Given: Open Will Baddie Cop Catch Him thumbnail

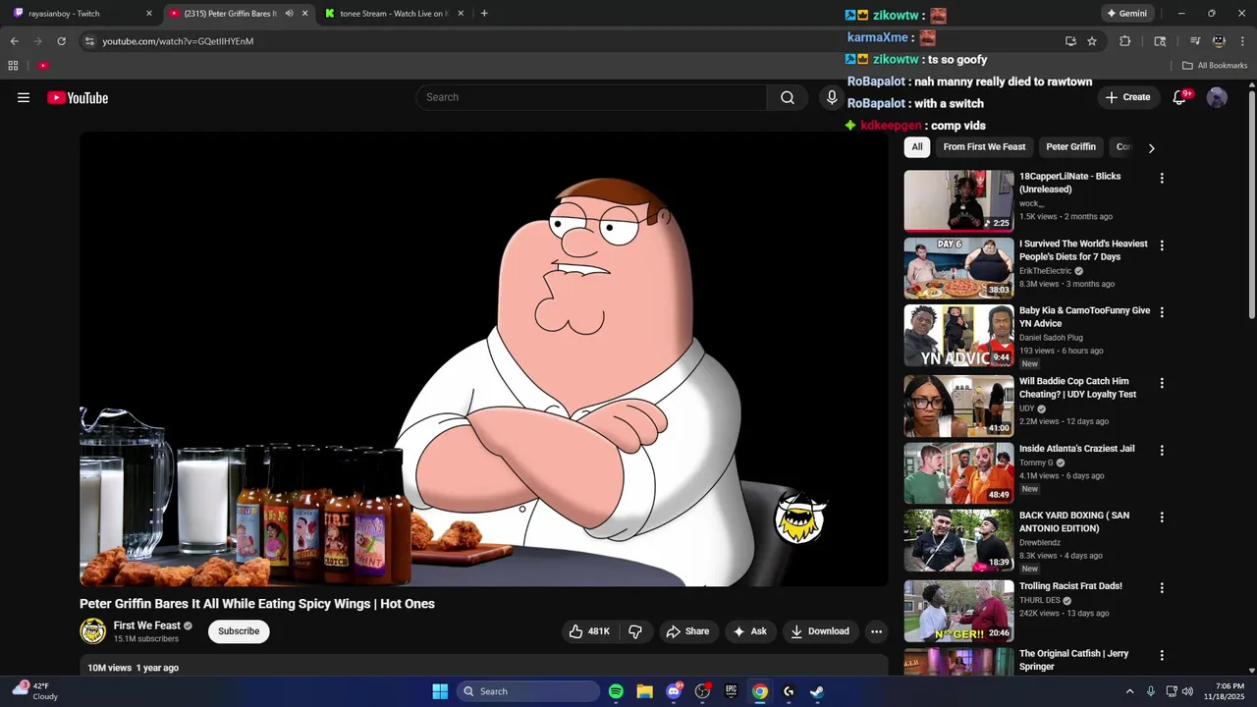Looking at the screenshot, I should (958, 406).
